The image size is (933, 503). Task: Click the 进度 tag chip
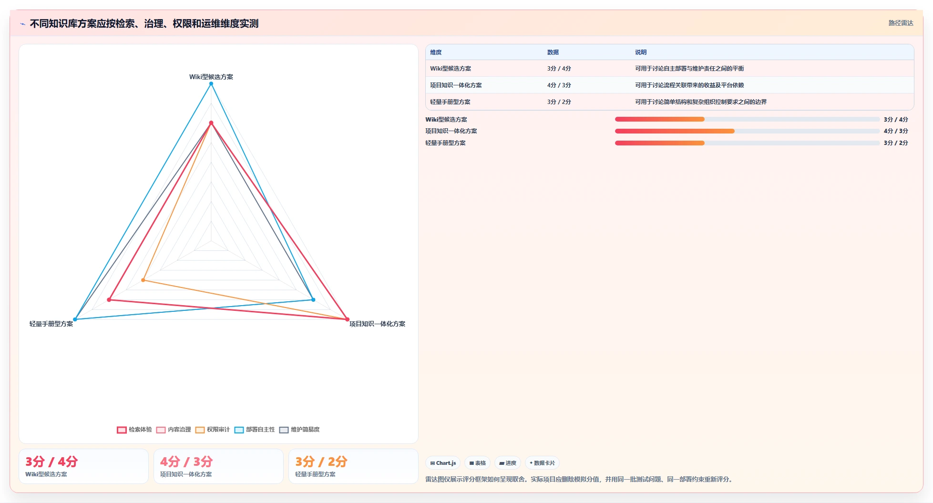[x=508, y=463]
